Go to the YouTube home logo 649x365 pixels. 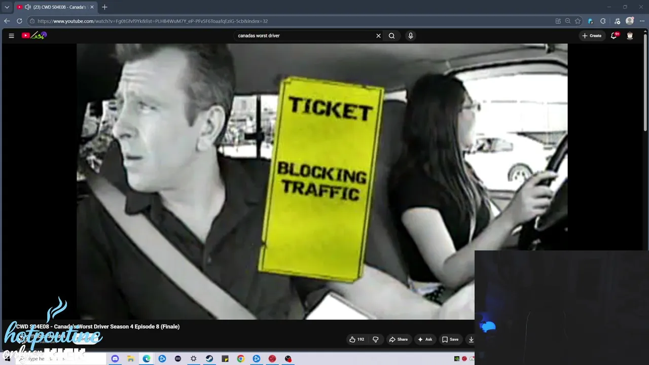34,35
